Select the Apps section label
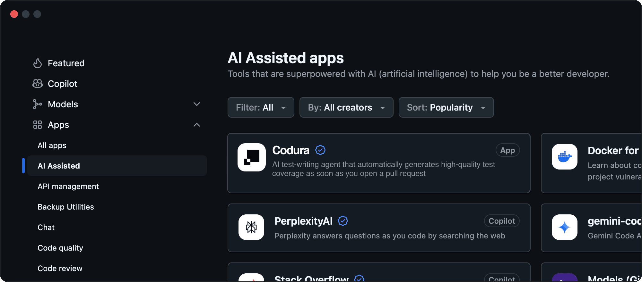 point(58,125)
